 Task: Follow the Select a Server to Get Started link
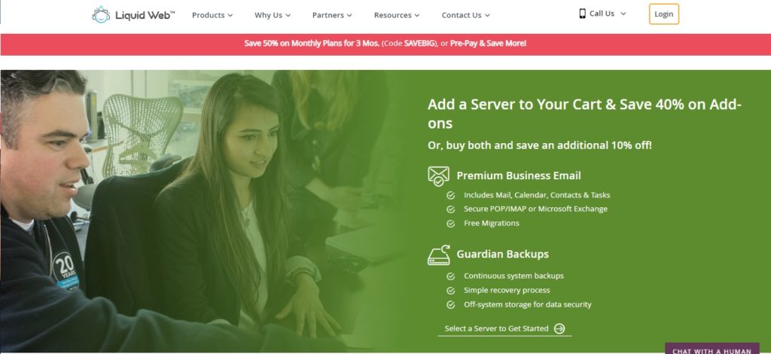click(497, 328)
